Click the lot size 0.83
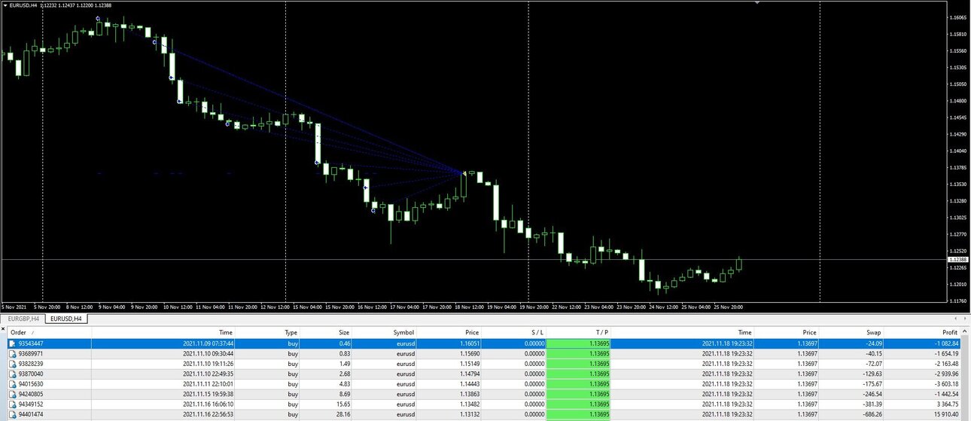971x421 pixels. [343, 353]
